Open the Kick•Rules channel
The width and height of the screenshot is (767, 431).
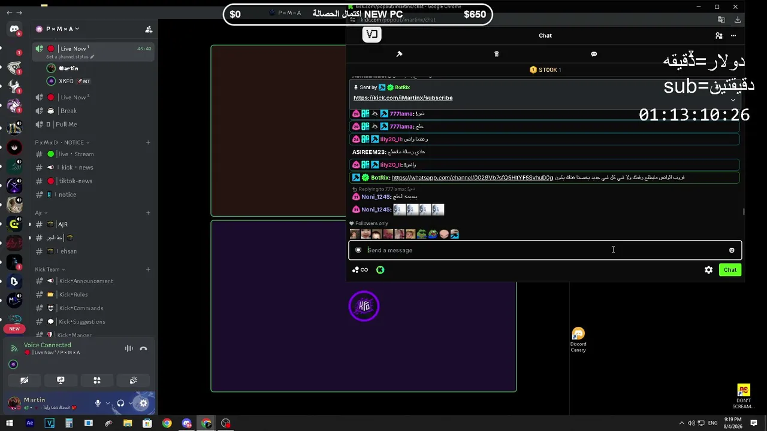tap(93, 295)
